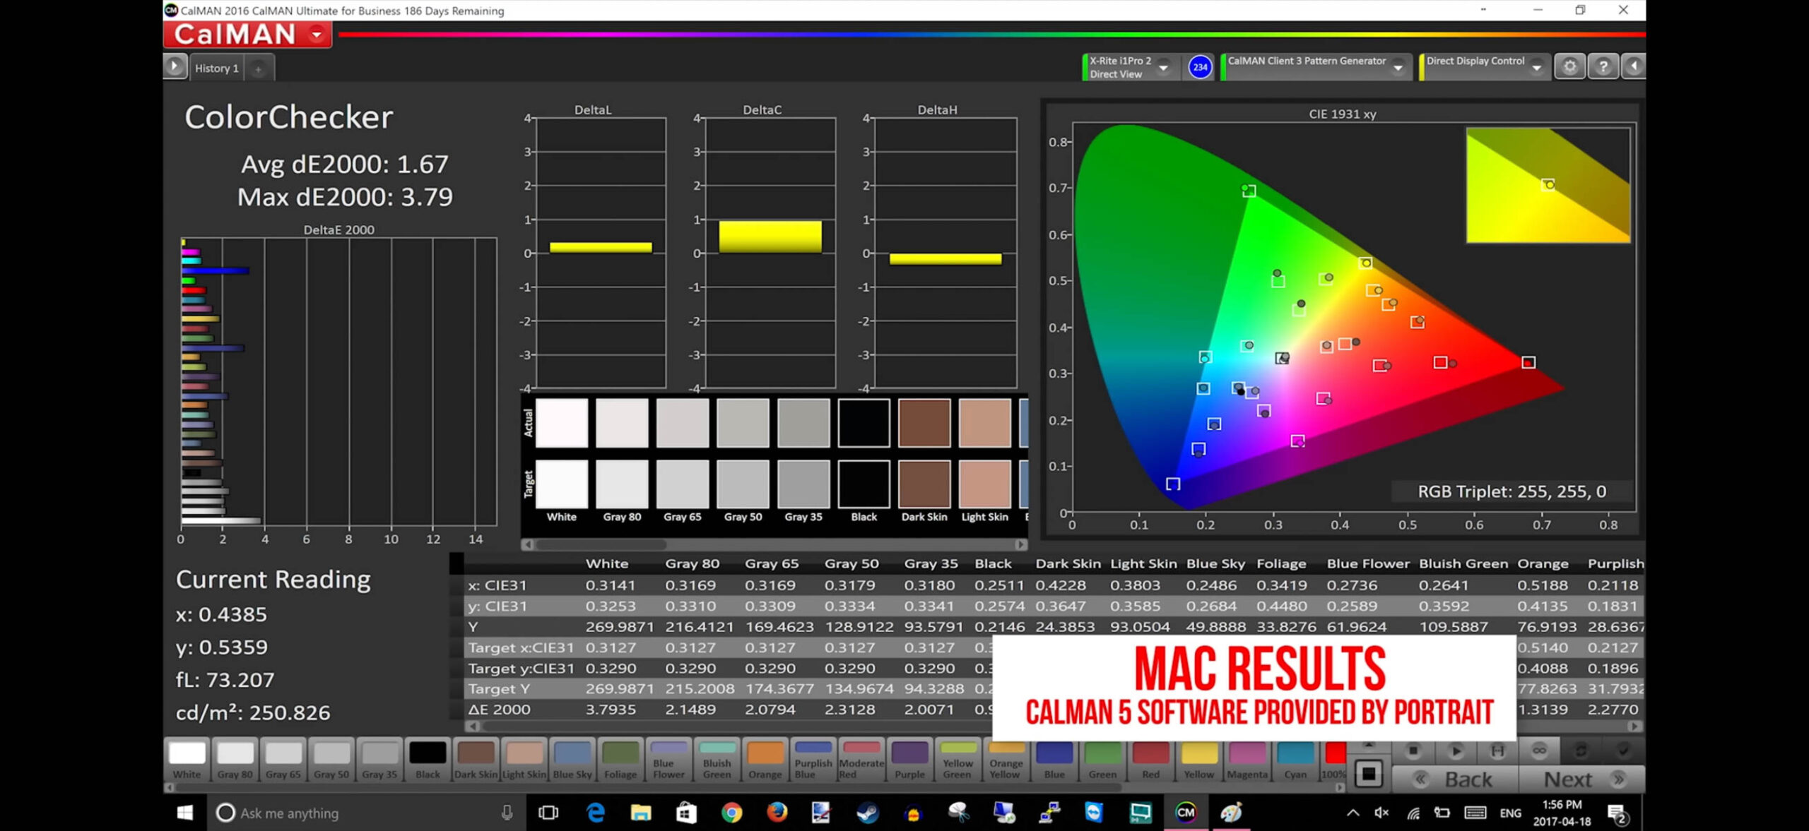Viewport: 1809px width, 831px height.
Task: Click right arrow of patch panel scrollbar
Action: point(1021,544)
